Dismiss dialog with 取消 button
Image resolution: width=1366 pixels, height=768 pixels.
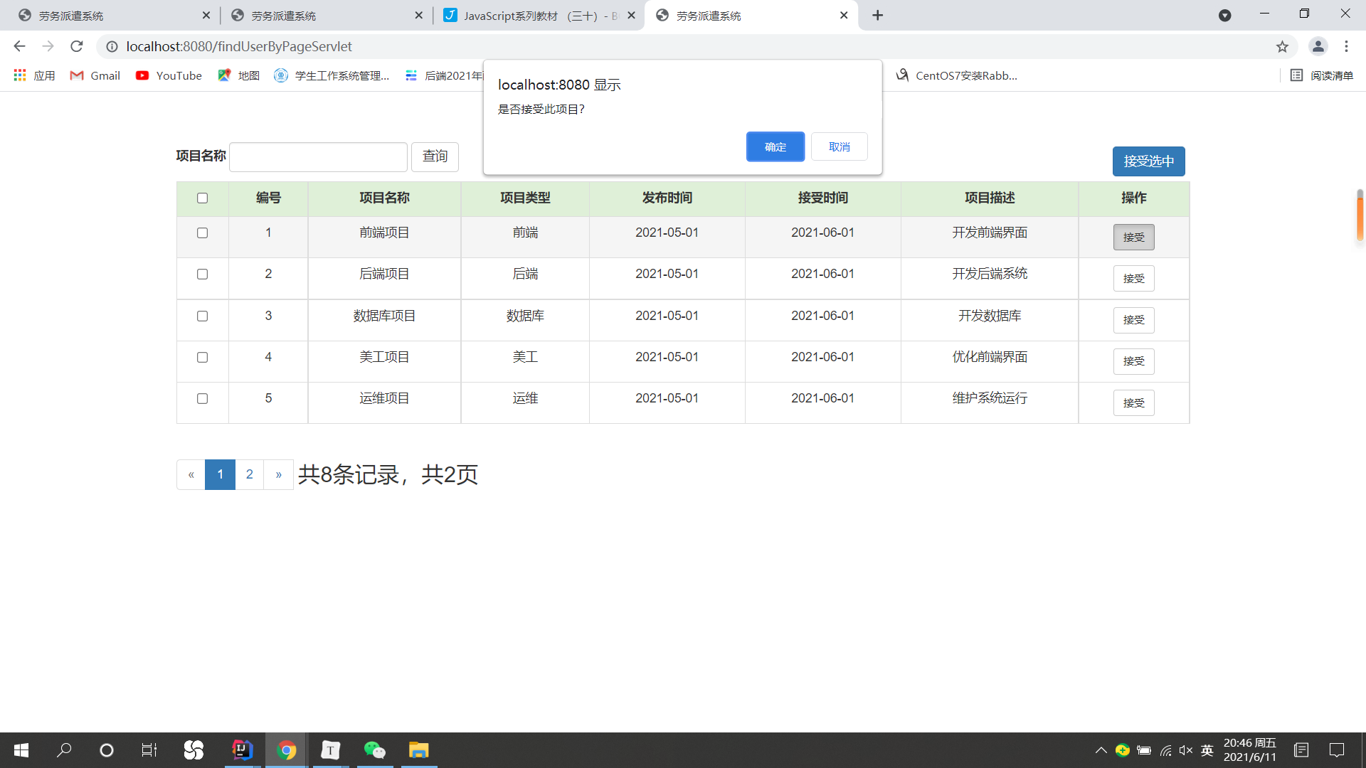coord(839,146)
